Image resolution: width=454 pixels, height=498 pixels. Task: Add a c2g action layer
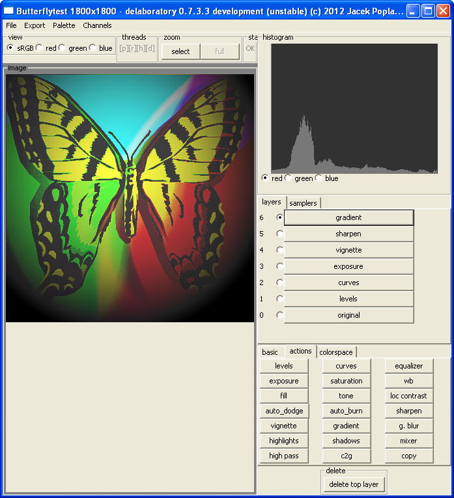(x=347, y=456)
